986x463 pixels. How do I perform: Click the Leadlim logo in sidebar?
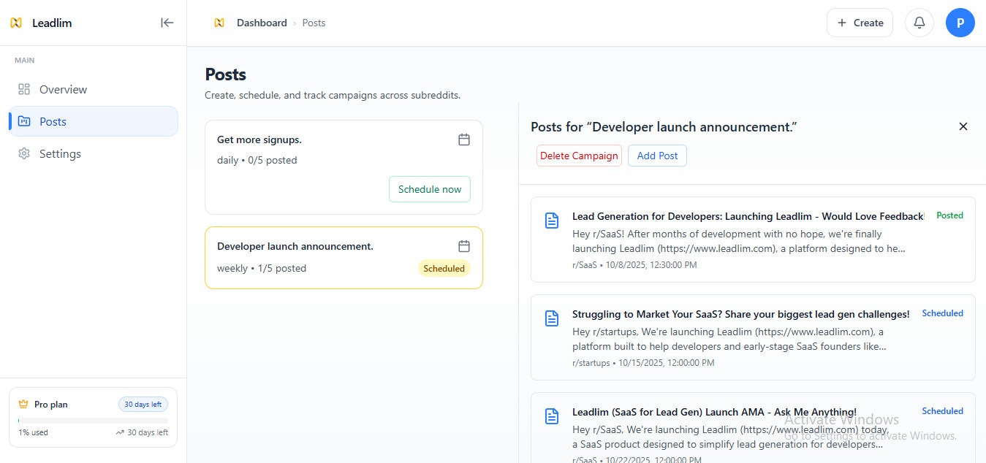tap(16, 23)
